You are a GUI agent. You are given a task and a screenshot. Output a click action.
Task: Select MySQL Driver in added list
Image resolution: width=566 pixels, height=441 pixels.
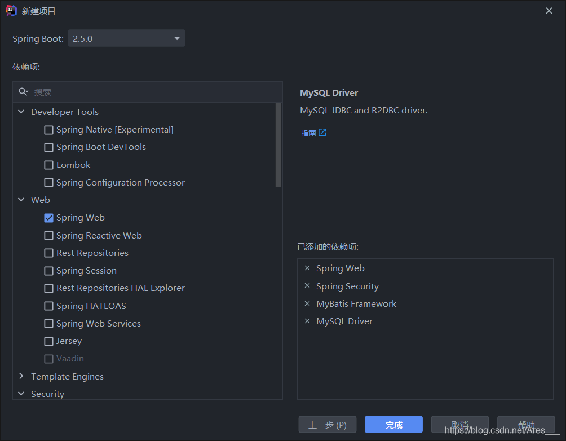coord(344,321)
